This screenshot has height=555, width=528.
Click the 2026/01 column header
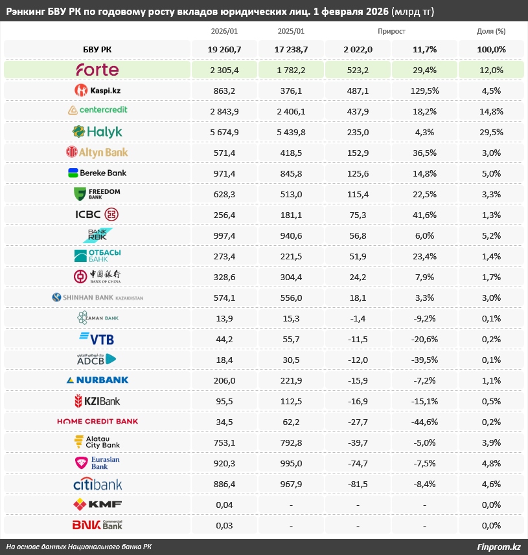tap(224, 31)
